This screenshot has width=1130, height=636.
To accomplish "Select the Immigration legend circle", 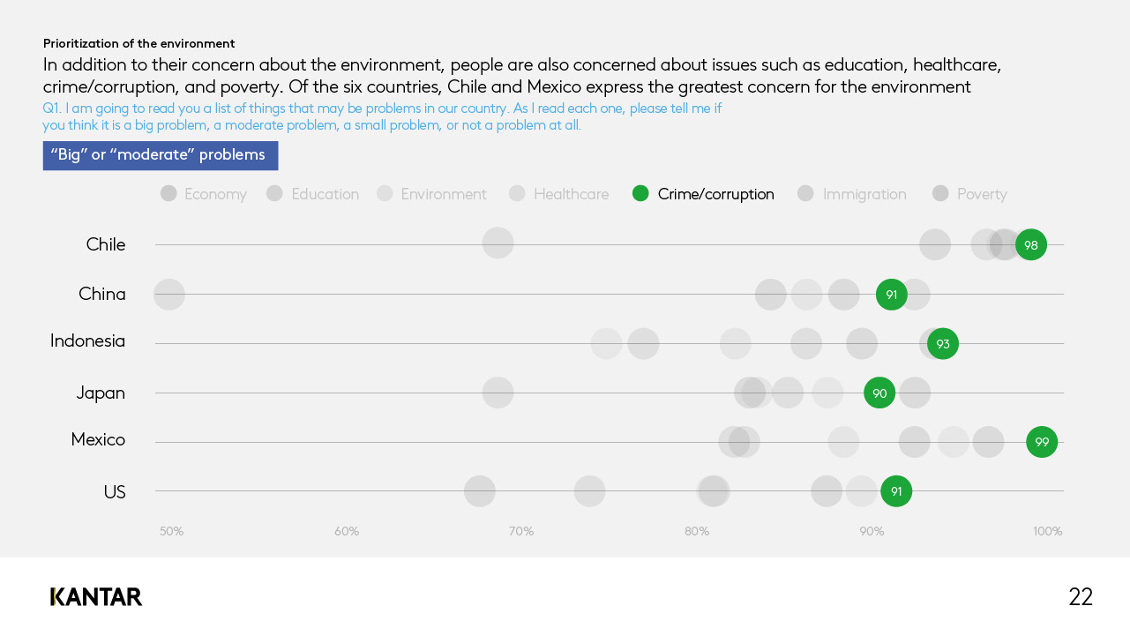I will 805,193.
